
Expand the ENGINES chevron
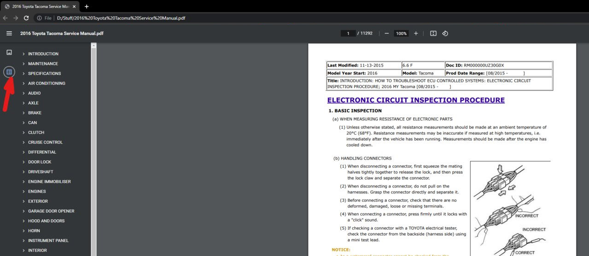click(x=23, y=191)
